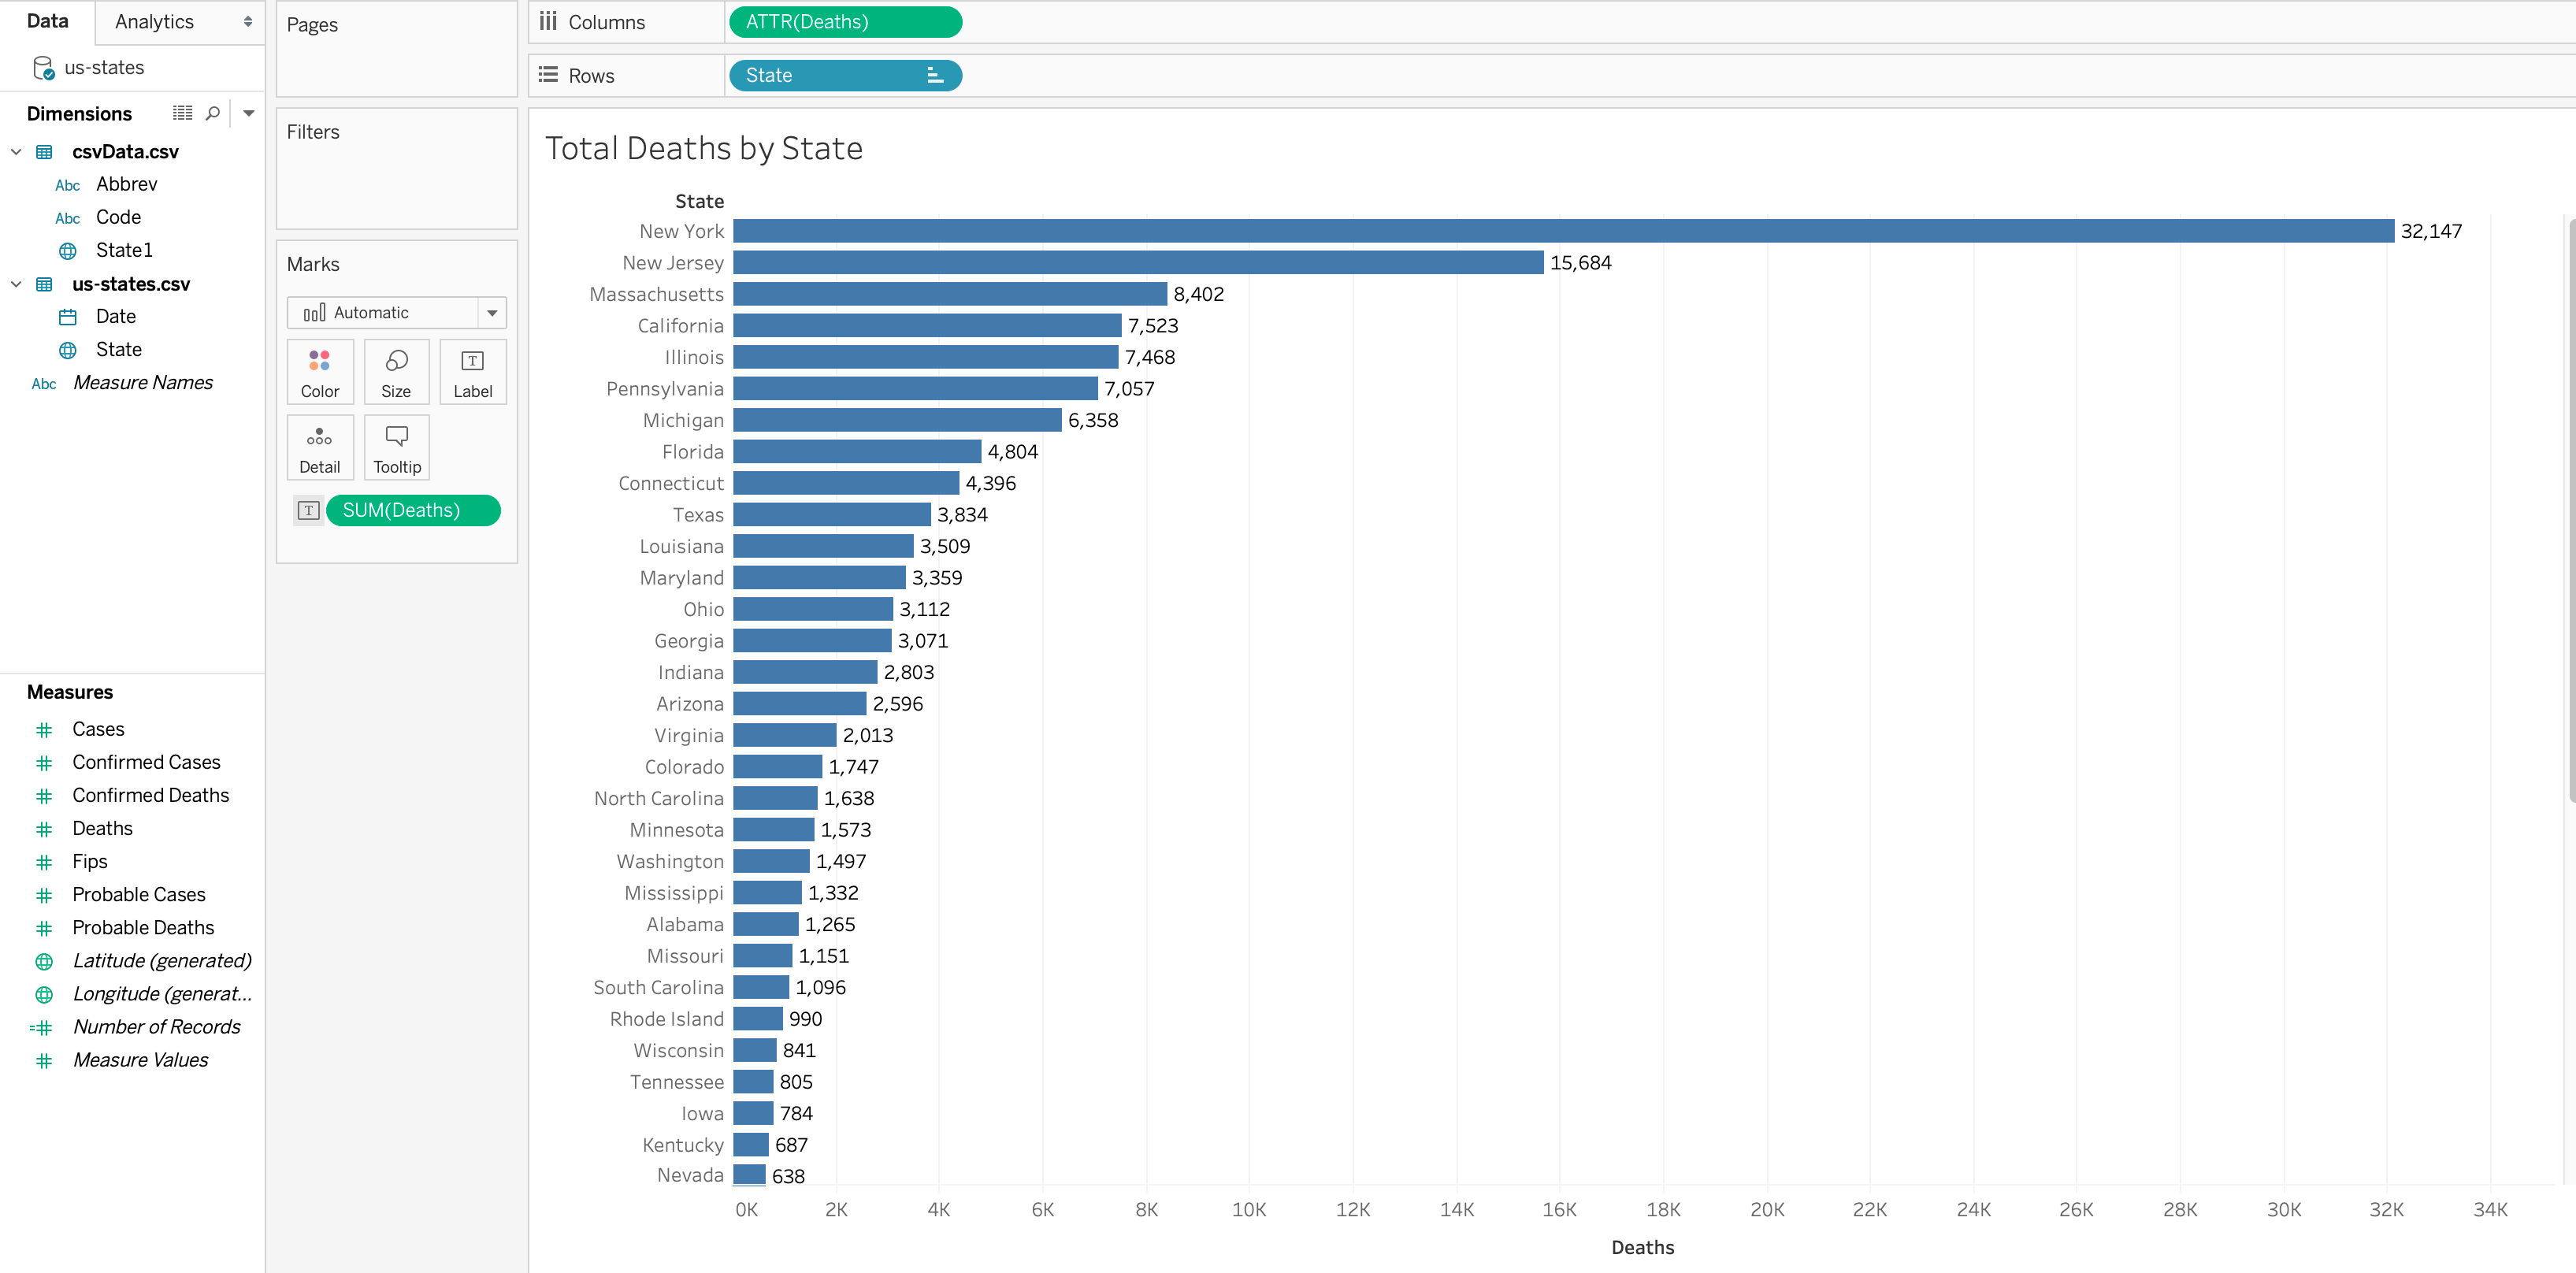Open the Label marks card
The width and height of the screenshot is (2576, 1273).
(x=472, y=372)
